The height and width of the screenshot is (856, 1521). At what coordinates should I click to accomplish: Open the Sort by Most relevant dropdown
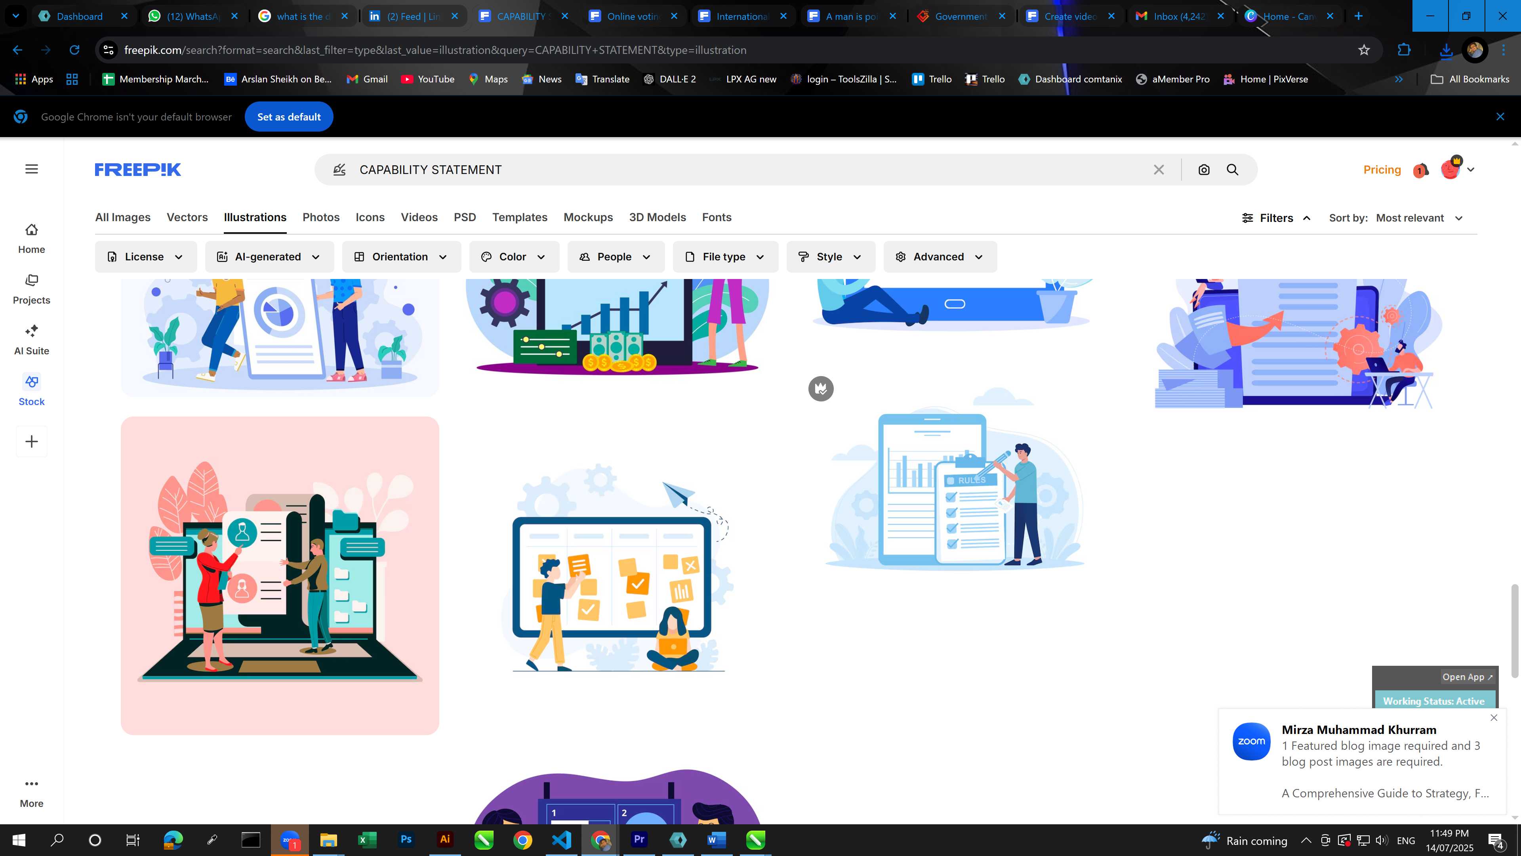[1420, 218]
